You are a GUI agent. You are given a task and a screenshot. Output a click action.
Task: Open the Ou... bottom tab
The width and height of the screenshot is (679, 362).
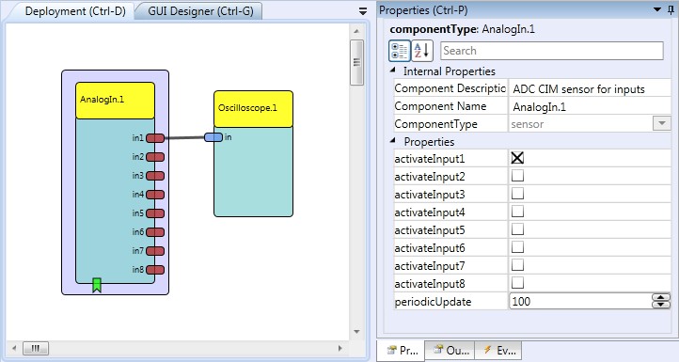point(450,351)
